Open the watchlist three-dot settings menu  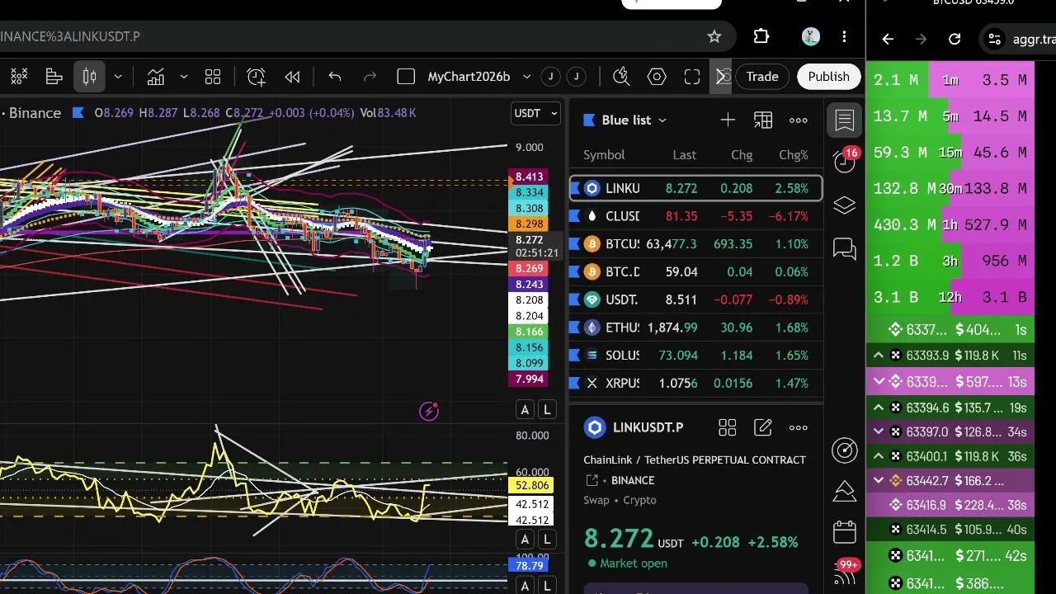pyautogui.click(x=799, y=120)
